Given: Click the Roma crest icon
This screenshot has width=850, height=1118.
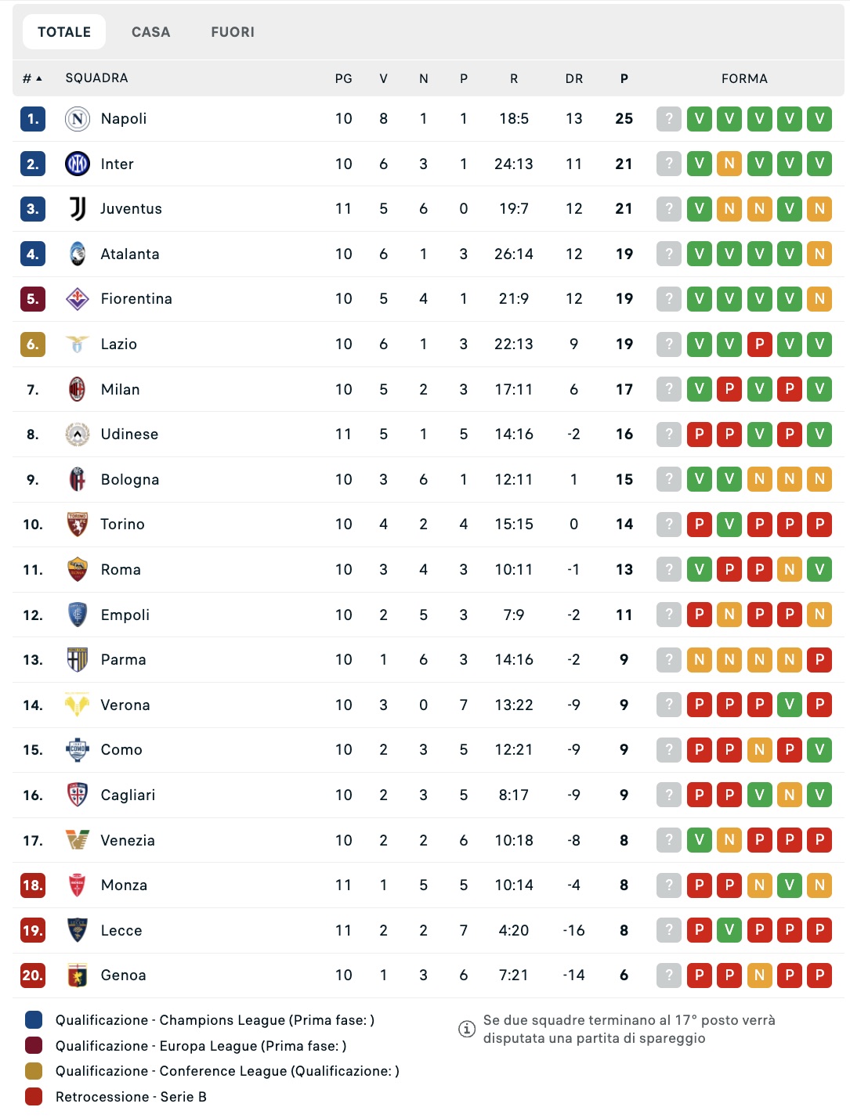Looking at the screenshot, I should tap(77, 570).
